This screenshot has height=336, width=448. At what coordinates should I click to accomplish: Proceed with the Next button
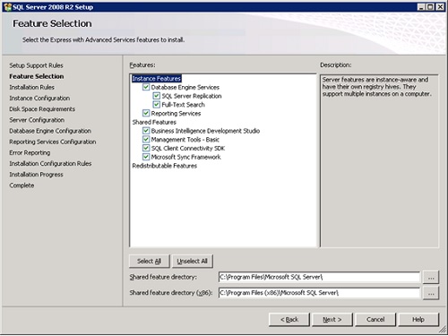332,320
